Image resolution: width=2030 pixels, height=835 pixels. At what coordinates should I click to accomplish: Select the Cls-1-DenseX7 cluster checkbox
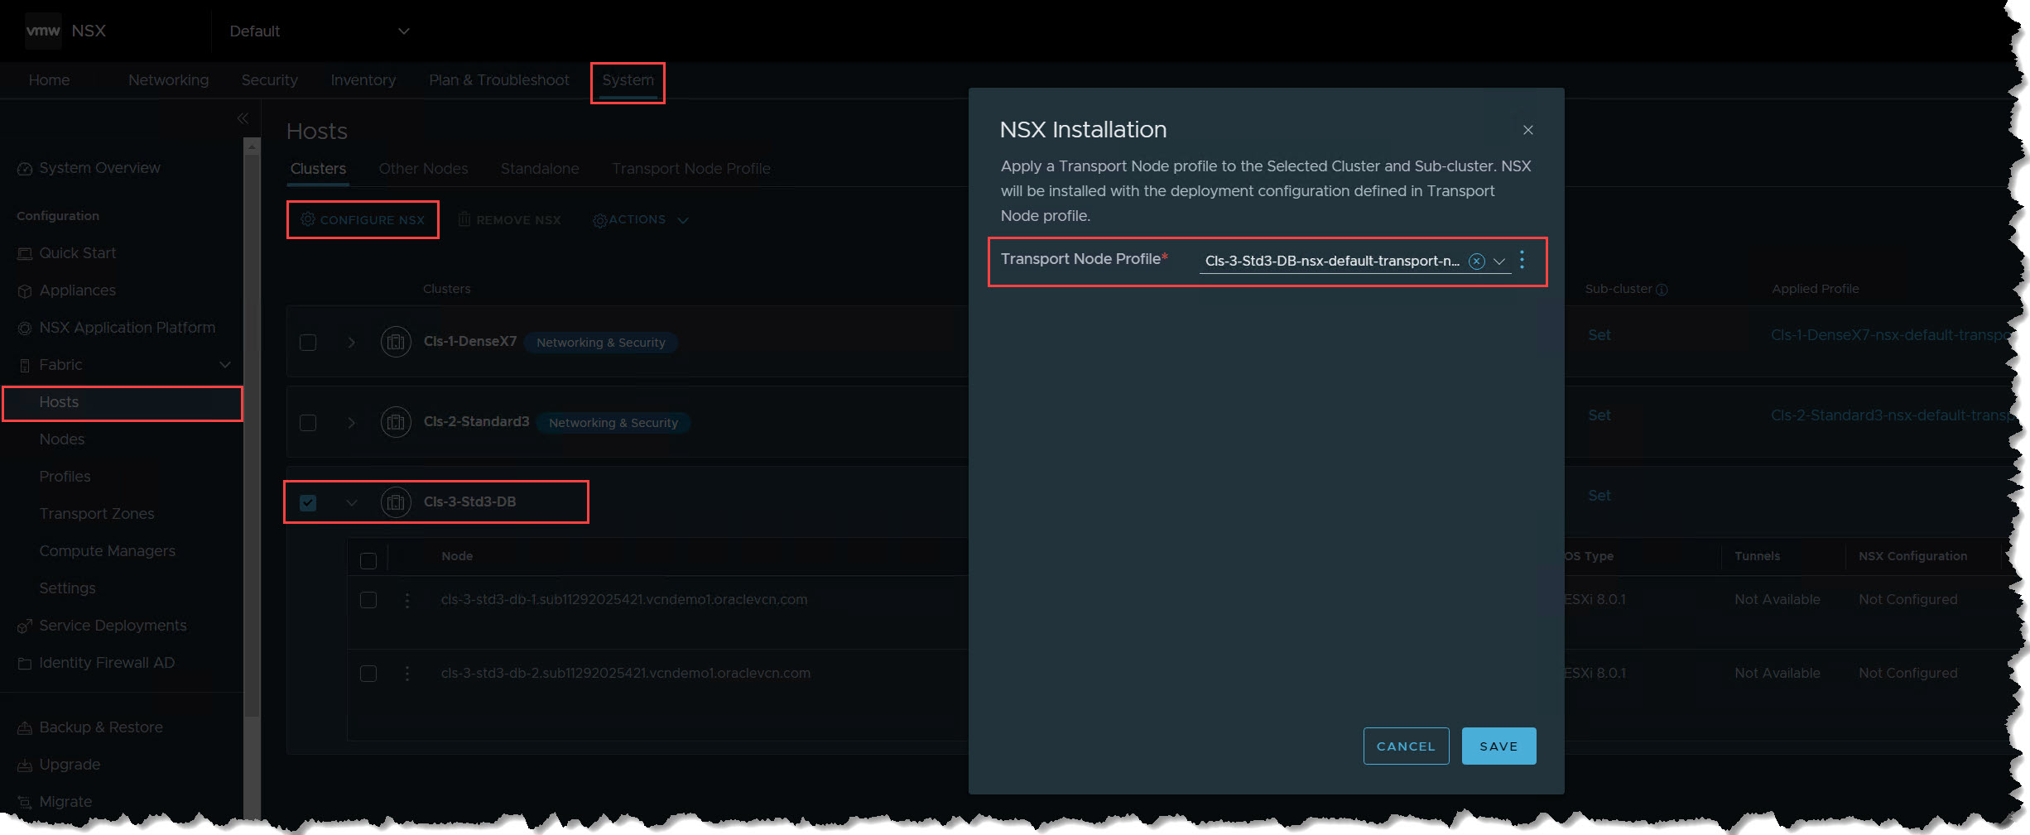click(308, 343)
